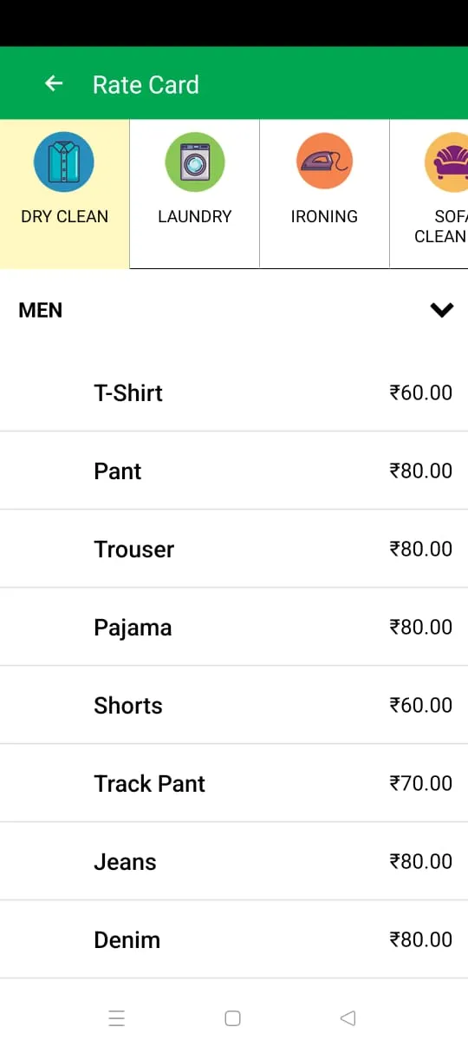Tap the sofa icon for Sofa Clean
The image size is (468, 1047).
[x=446, y=161]
